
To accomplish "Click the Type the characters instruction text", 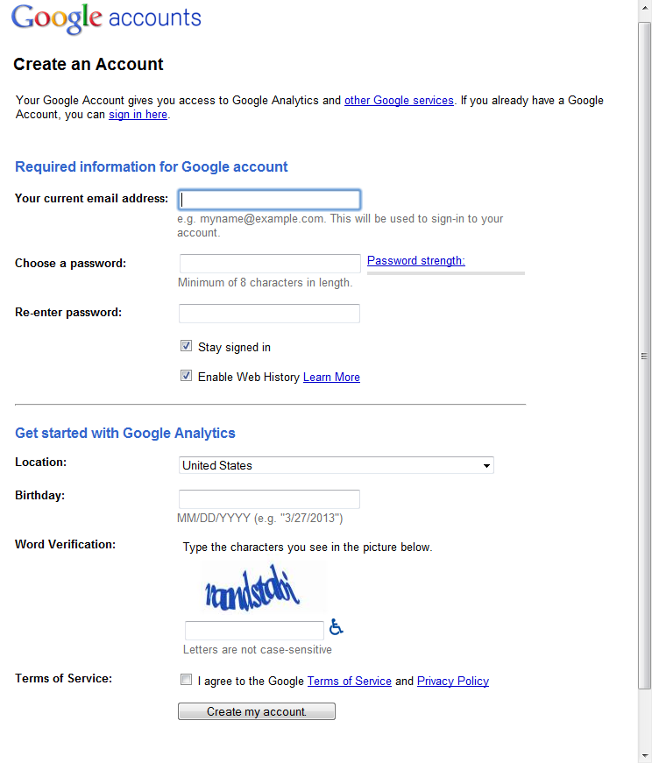I will tap(308, 548).
